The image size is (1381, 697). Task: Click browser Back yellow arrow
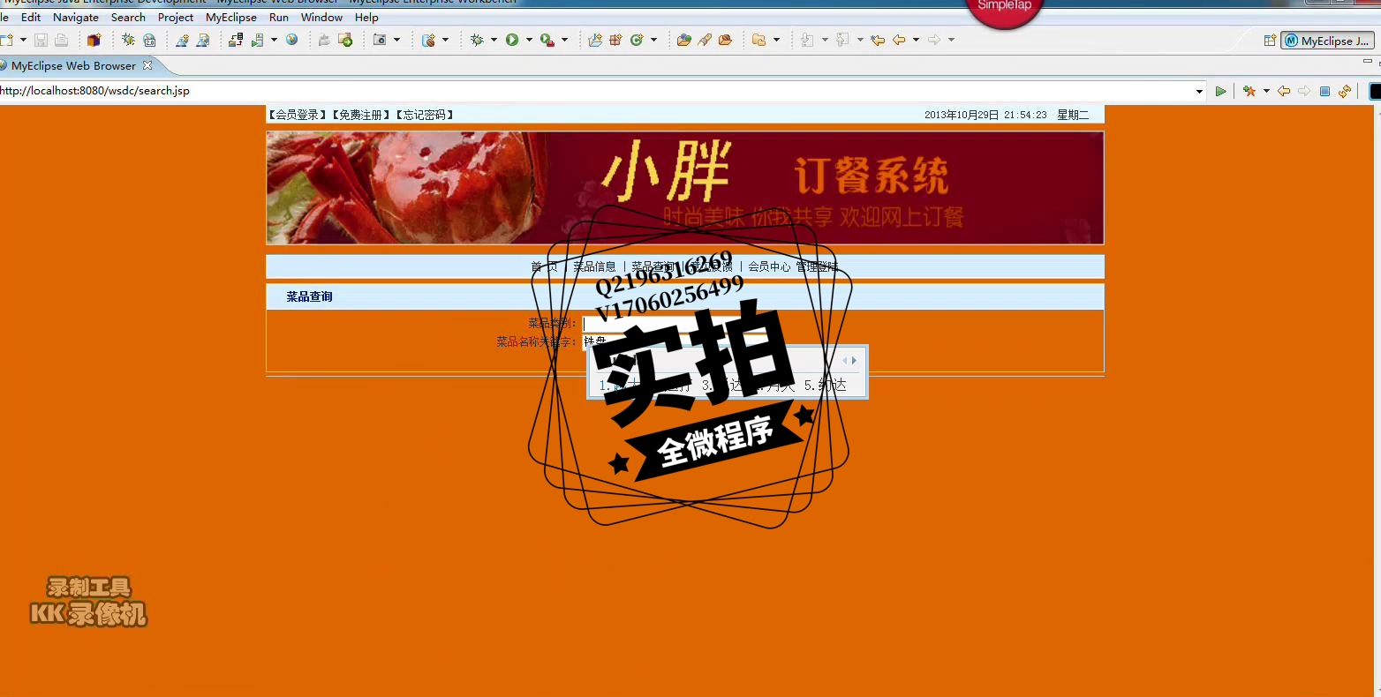(1284, 91)
